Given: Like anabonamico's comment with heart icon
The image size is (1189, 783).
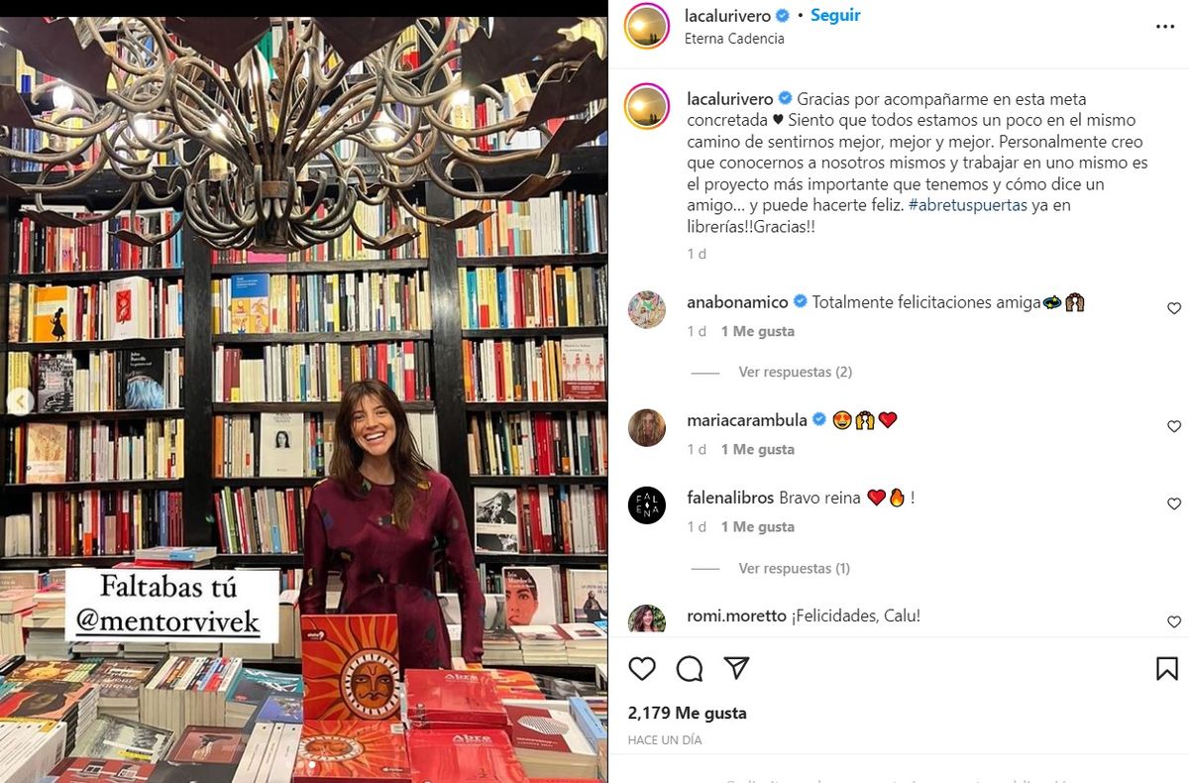Looking at the screenshot, I should 1174,308.
